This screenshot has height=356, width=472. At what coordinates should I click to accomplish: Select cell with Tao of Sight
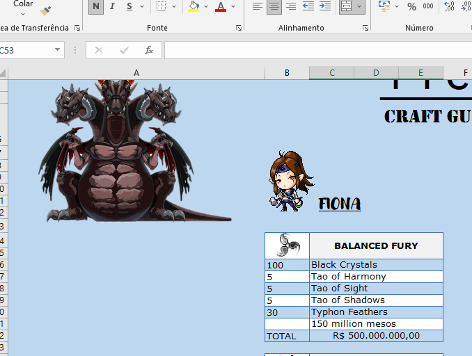click(376, 289)
